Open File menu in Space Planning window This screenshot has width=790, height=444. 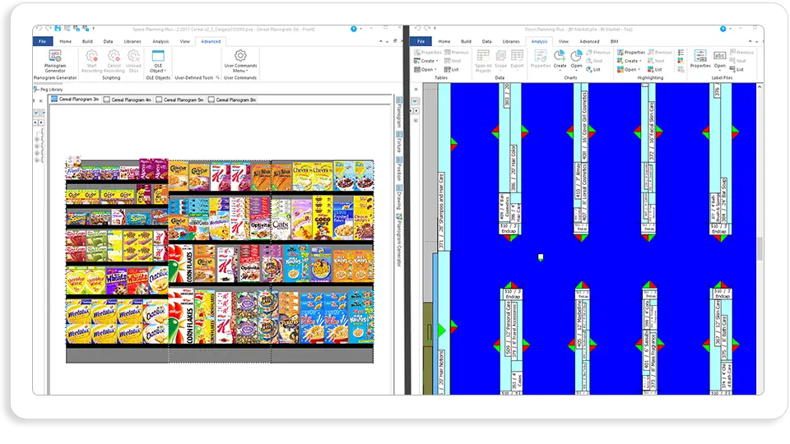point(42,41)
